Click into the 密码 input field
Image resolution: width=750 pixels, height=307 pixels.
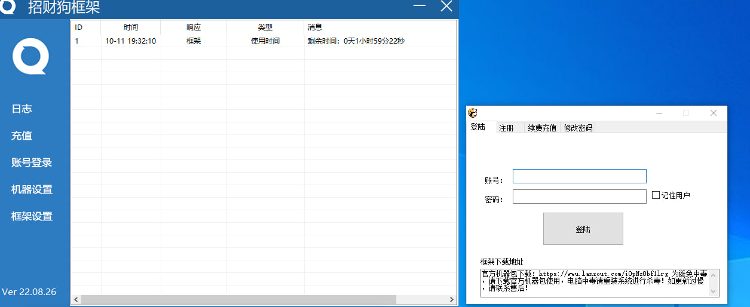[579, 197]
